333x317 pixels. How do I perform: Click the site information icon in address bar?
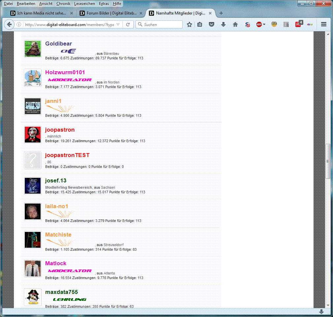pyautogui.click(x=19, y=25)
